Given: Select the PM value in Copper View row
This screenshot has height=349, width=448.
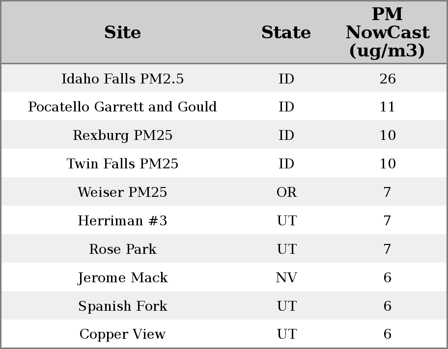Looking at the screenshot, I should tap(387, 334).
